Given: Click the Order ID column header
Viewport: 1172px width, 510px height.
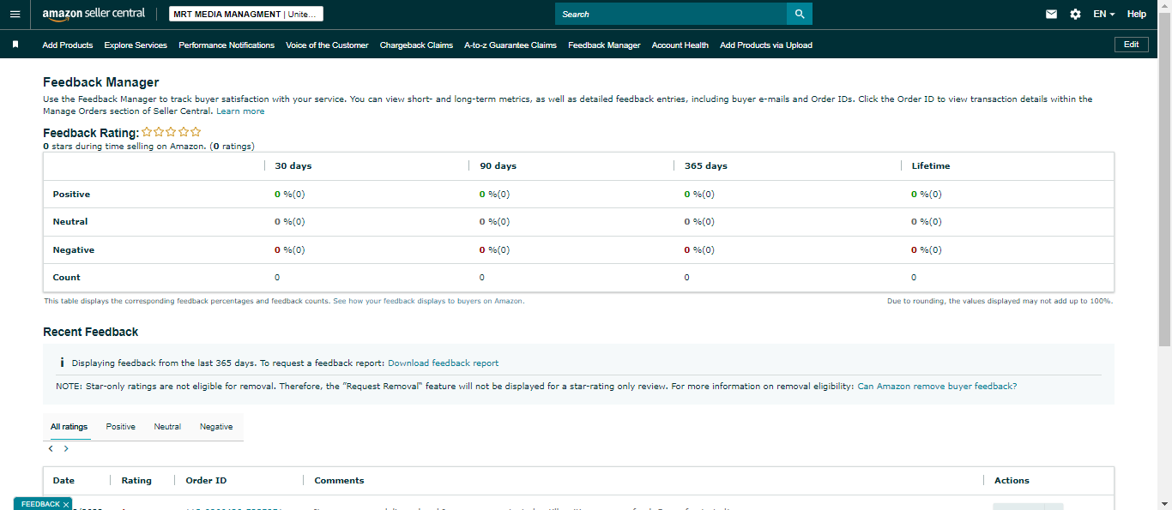Looking at the screenshot, I should point(206,481).
